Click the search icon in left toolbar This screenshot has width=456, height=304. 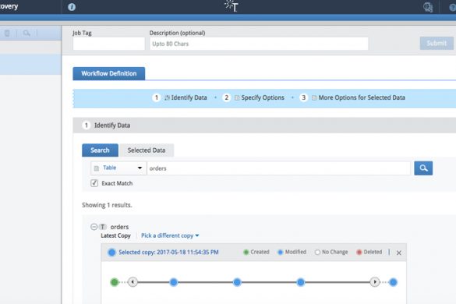[x=27, y=34]
